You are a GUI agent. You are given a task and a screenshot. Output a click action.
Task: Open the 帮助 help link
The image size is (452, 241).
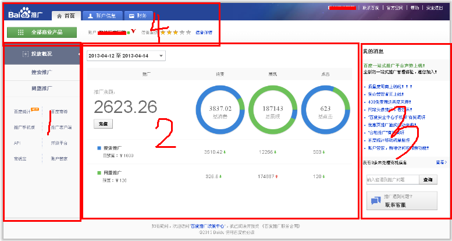point(415,8)
